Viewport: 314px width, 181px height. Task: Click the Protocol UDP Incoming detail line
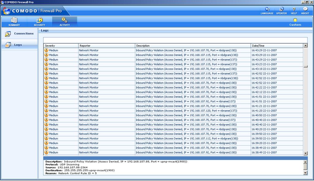click(62, 165)
